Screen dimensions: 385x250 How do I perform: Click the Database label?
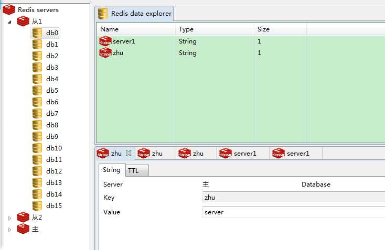point(316,184)
